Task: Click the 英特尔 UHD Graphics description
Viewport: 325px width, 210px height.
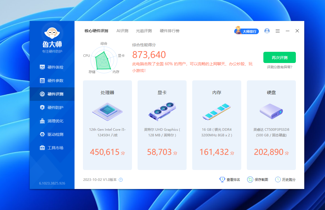Action: 162,132
